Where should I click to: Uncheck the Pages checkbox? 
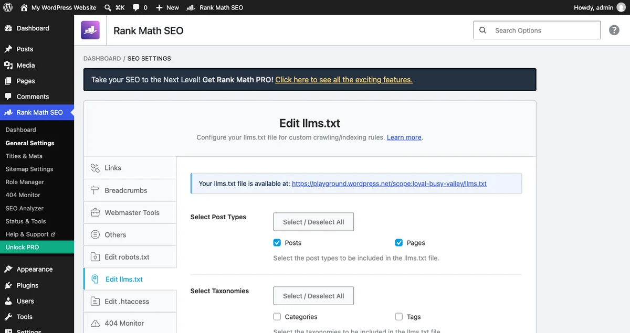pos(399,243)
